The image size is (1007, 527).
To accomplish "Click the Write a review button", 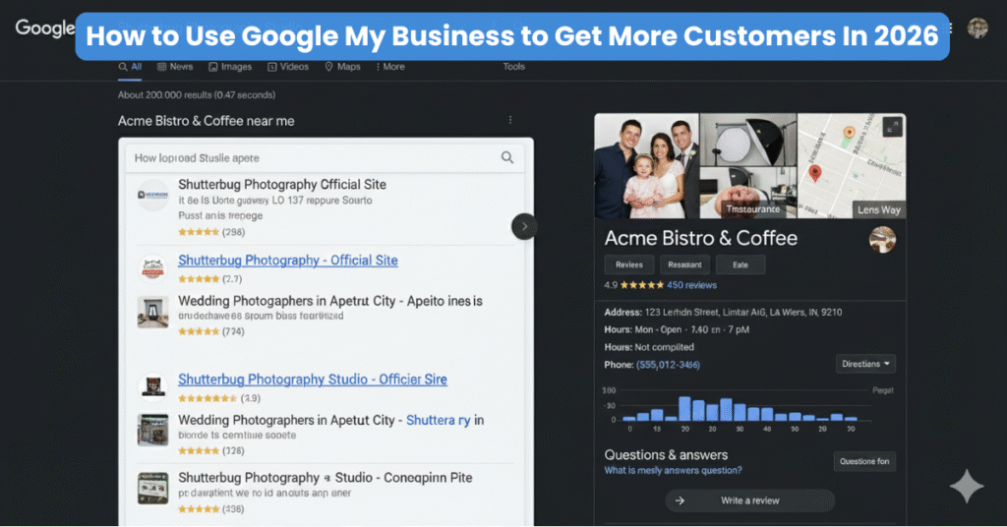I will point(749,500).
